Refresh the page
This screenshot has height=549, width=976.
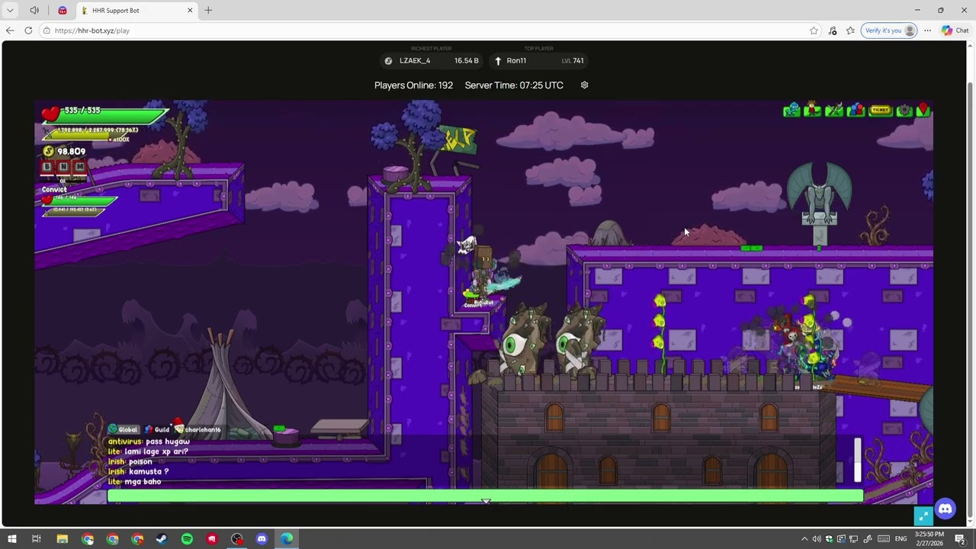click(28, 30)
